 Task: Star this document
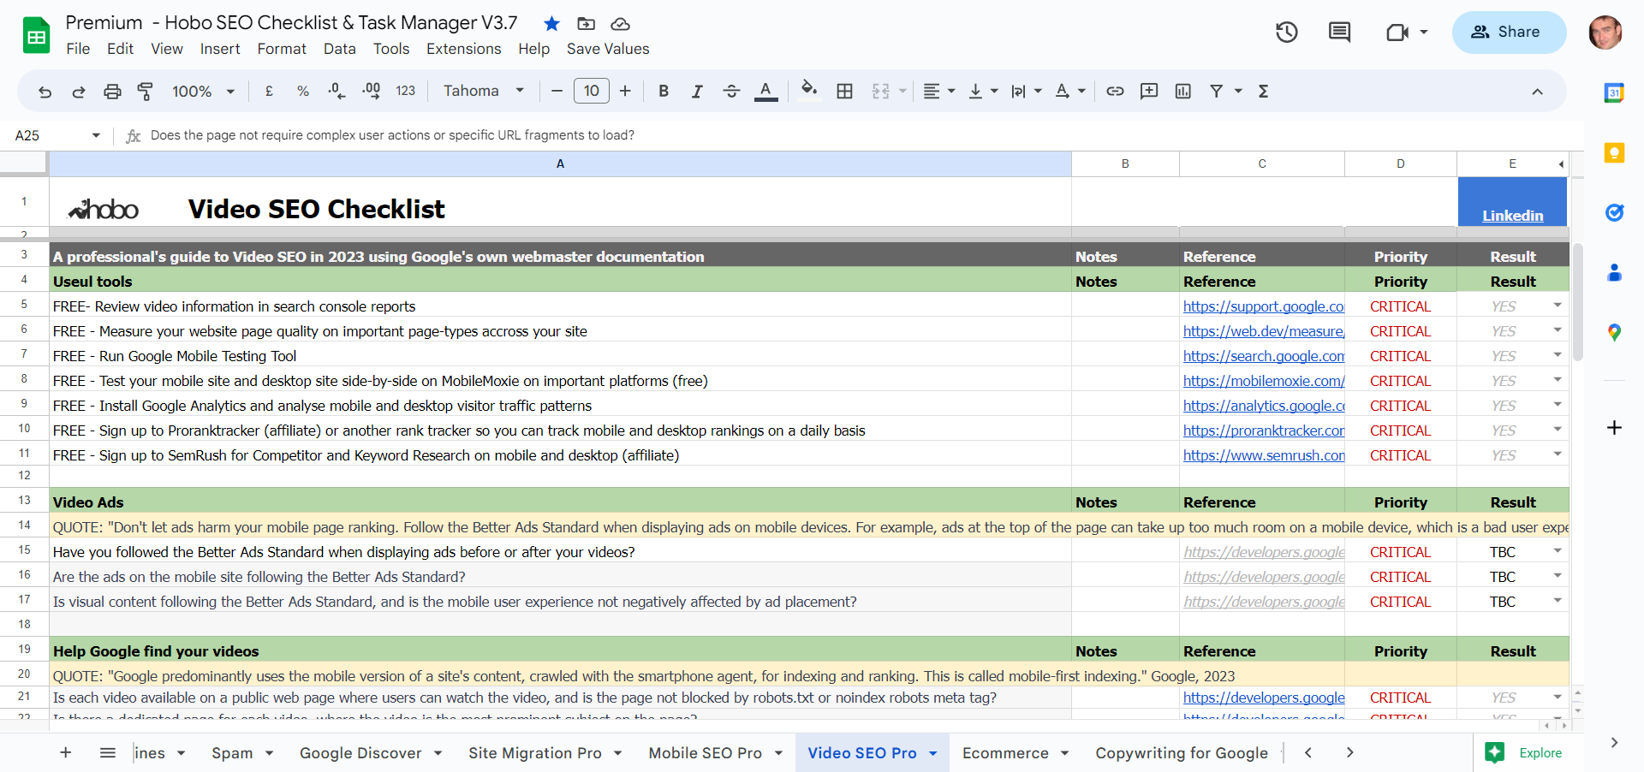click(552, 23)
